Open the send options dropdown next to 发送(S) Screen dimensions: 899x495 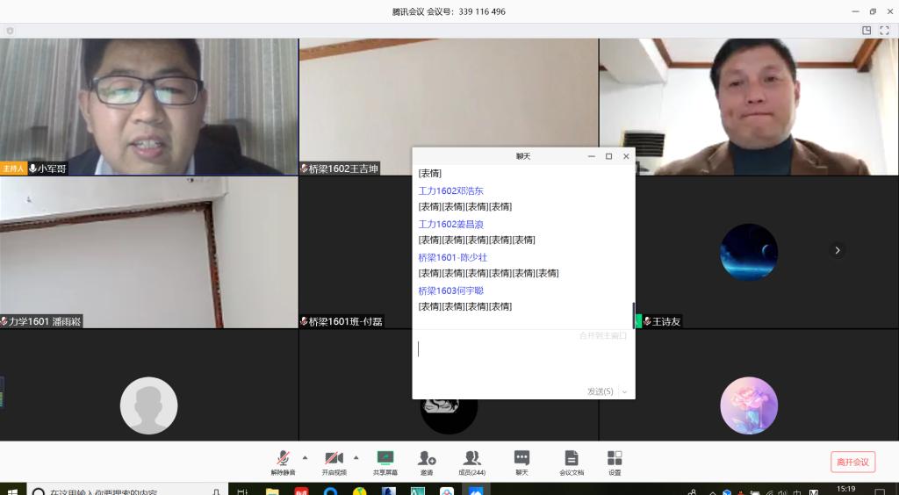click(x=625, y=391)
